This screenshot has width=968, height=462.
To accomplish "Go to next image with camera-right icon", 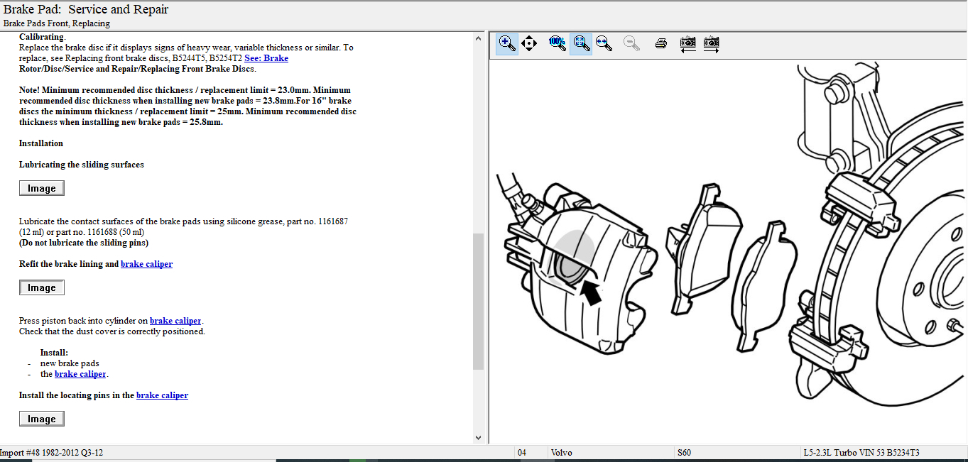I will tap(711, 43).
